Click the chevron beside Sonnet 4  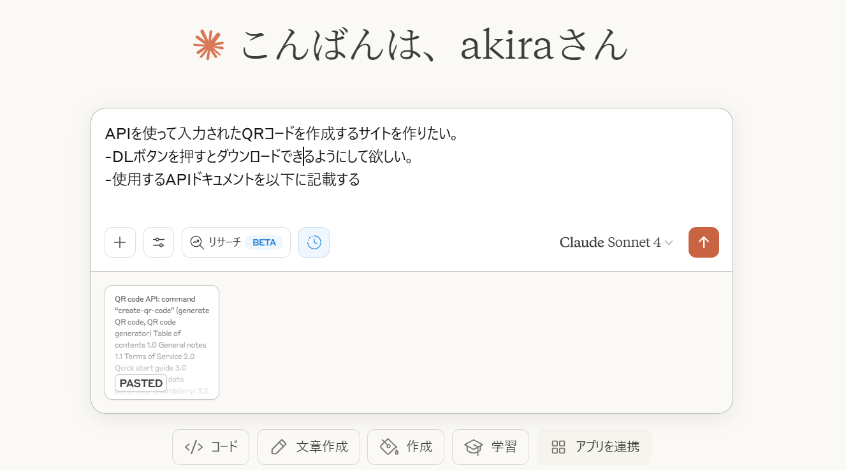669,243
